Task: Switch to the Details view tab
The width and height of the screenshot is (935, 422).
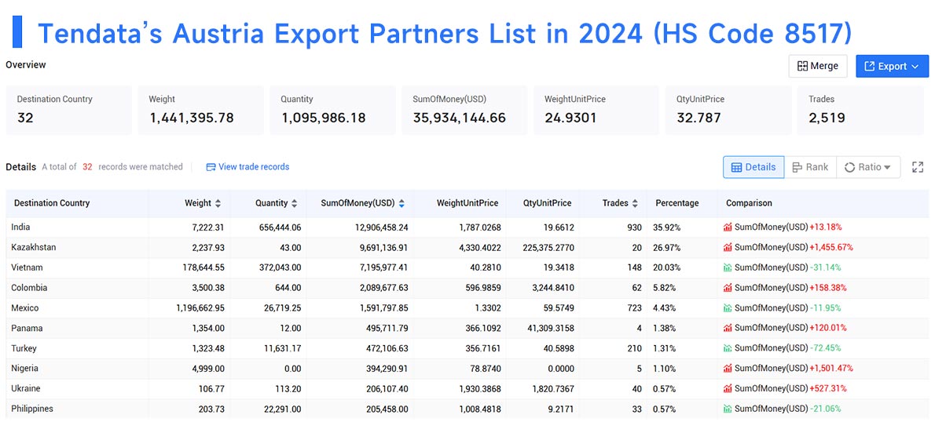Action: coord(753,167)
